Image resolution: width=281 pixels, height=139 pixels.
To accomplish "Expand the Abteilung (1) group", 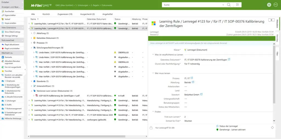I will tap(32, 33).
